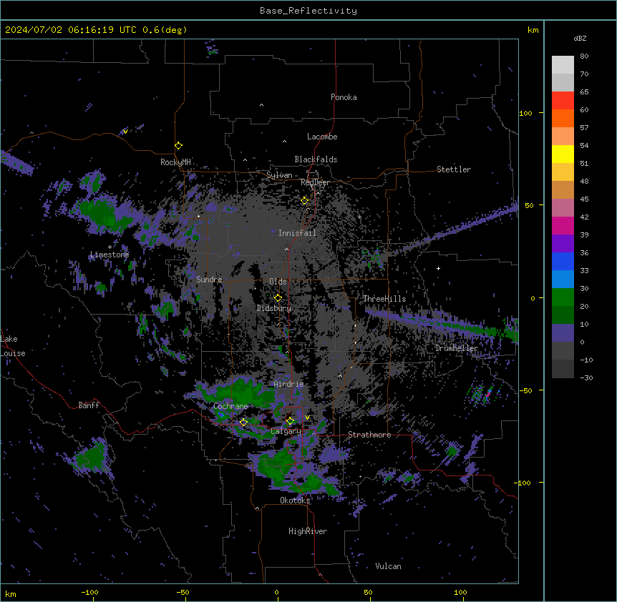
Task: Click the Sundre map label
Action: [209, 280]
